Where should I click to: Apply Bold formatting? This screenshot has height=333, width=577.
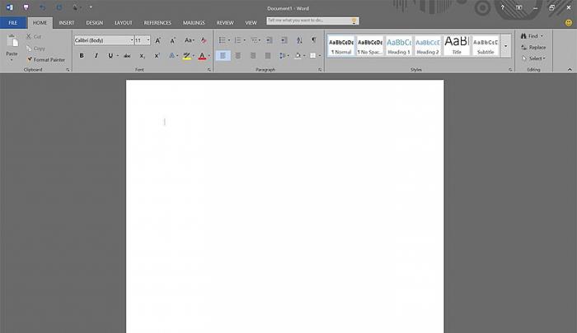point(81,56)
